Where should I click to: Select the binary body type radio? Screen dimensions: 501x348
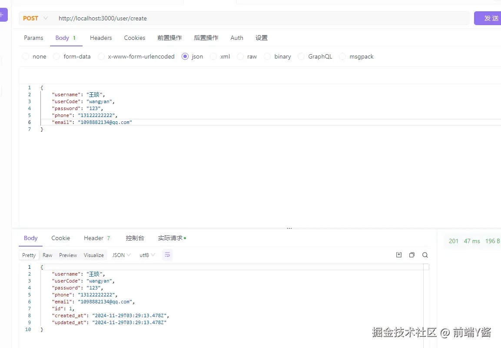pos(267,56)
